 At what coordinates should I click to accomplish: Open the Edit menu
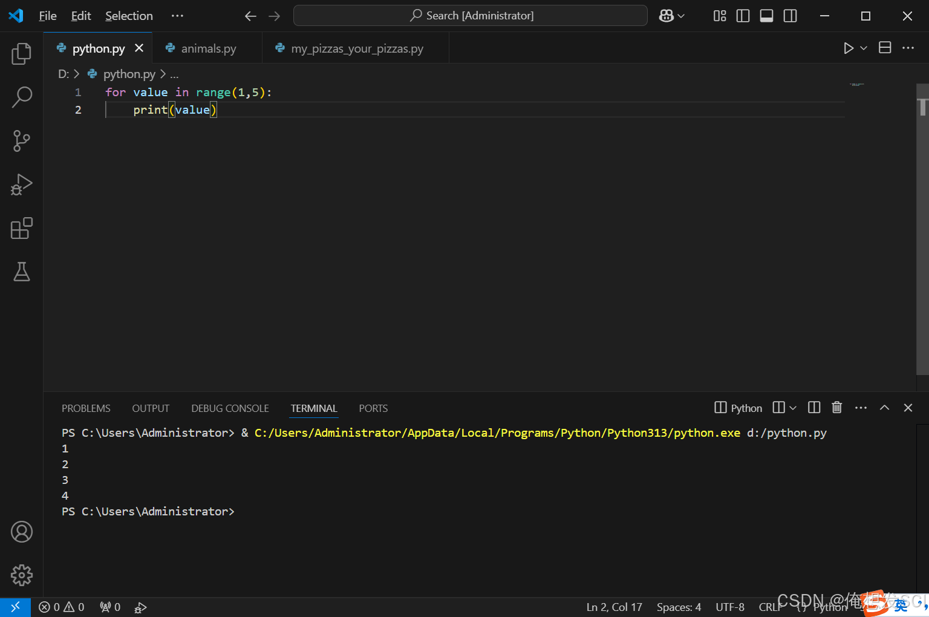tap(81, 16)
